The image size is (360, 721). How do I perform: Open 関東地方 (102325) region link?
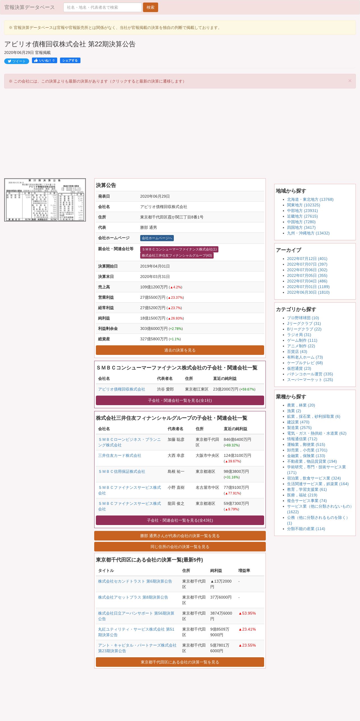(303, 205)
